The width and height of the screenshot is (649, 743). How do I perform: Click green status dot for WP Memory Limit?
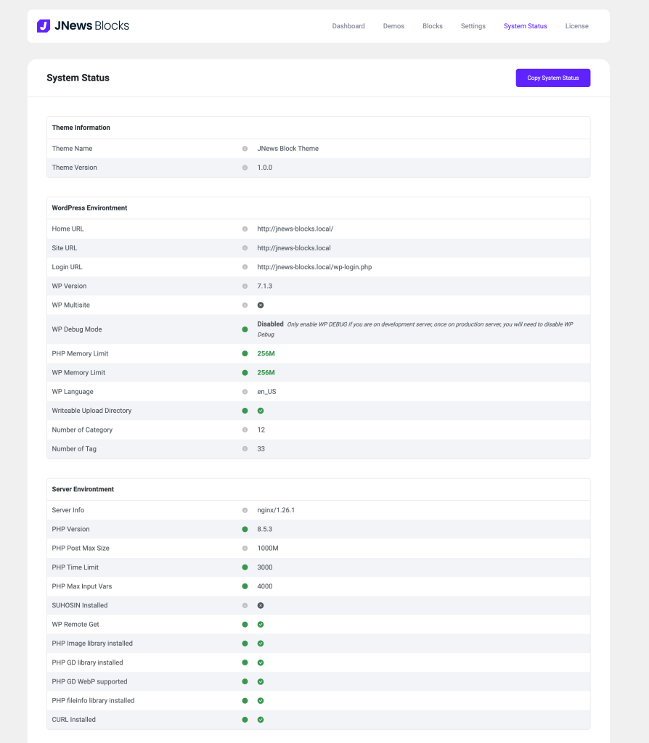[245, 372]
